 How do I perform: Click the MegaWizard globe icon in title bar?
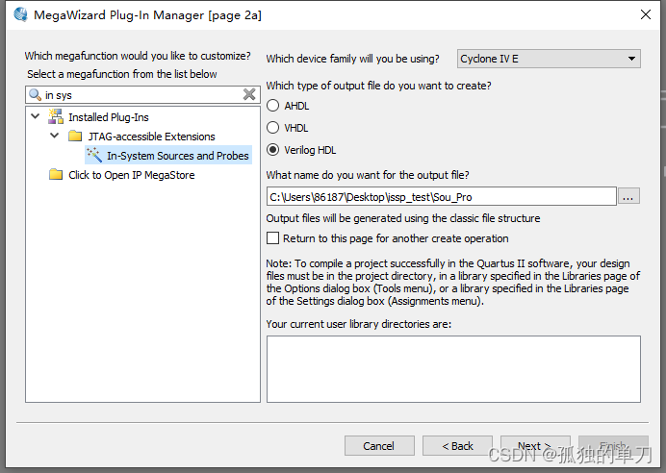click(x=20, y=14)
